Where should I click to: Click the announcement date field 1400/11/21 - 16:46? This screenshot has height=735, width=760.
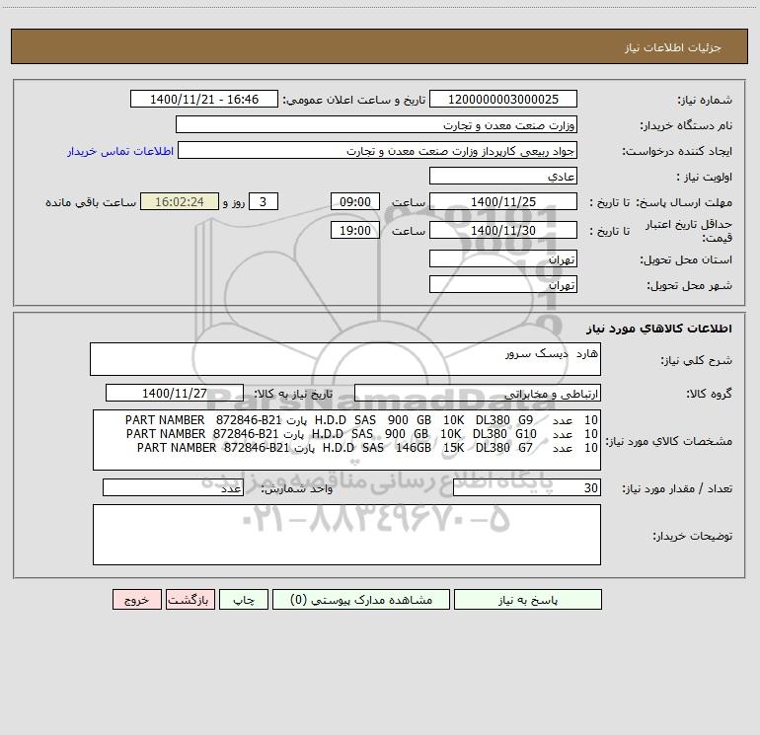point(204,99)
